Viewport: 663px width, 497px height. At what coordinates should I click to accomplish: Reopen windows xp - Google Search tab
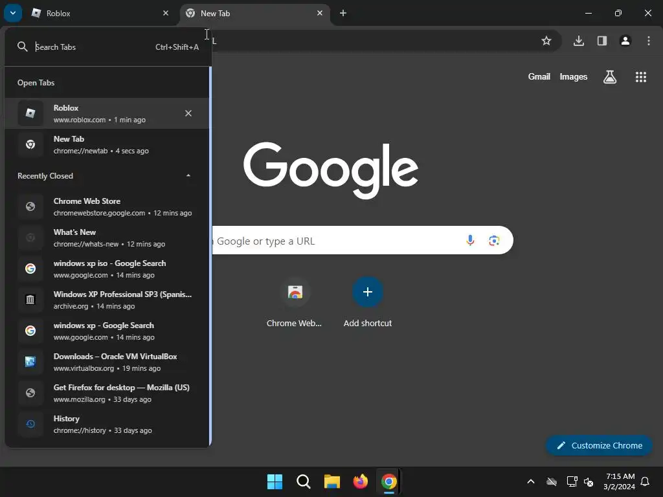(x=107, y=331)
